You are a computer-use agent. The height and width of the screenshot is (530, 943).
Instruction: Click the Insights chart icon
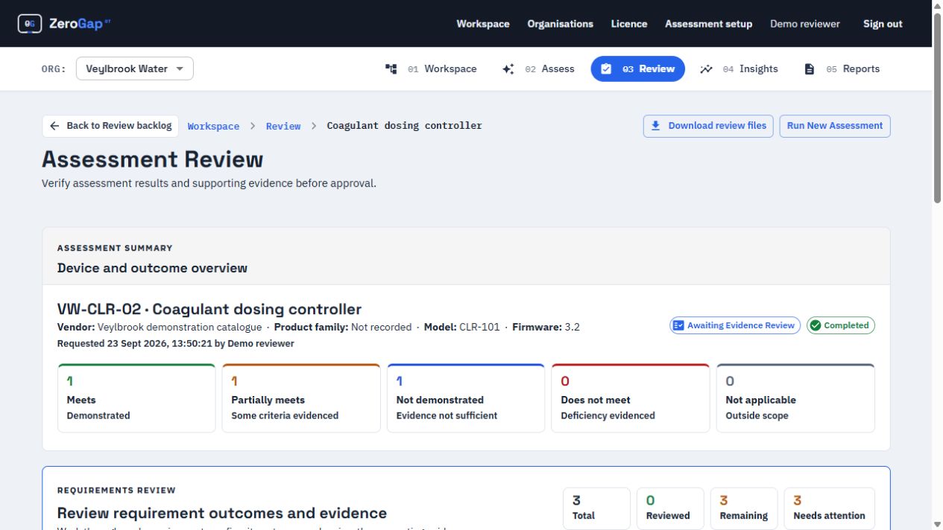tap(707, 68)
